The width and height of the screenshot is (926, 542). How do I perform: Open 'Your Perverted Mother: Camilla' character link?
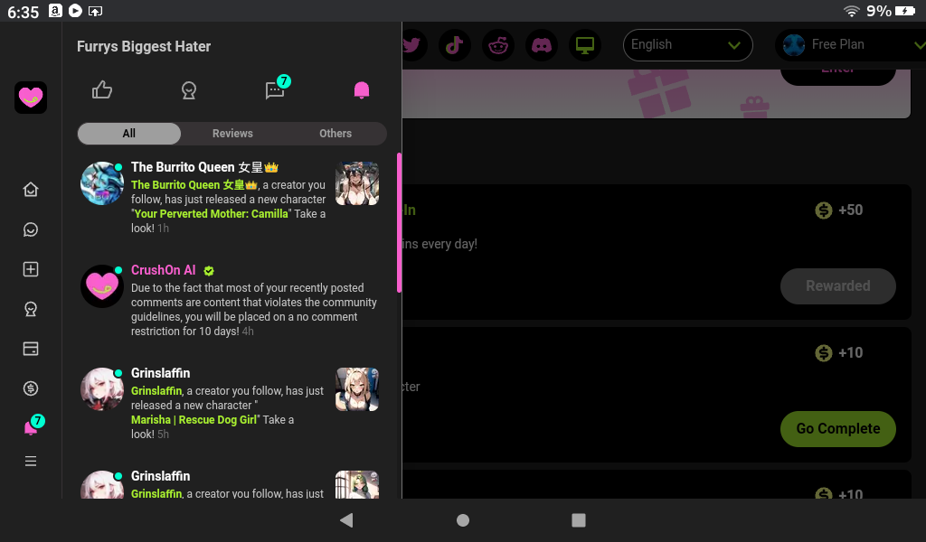pyautogui.click(x=212, y=213)
